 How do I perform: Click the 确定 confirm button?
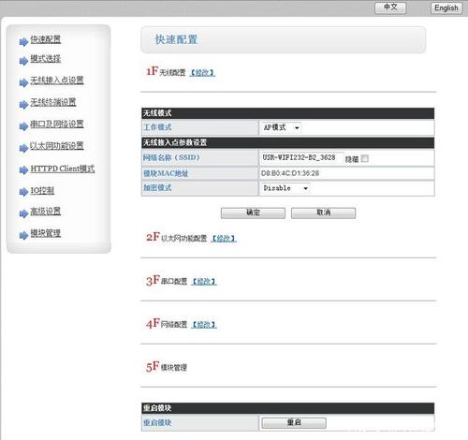[x=253, y=213]
